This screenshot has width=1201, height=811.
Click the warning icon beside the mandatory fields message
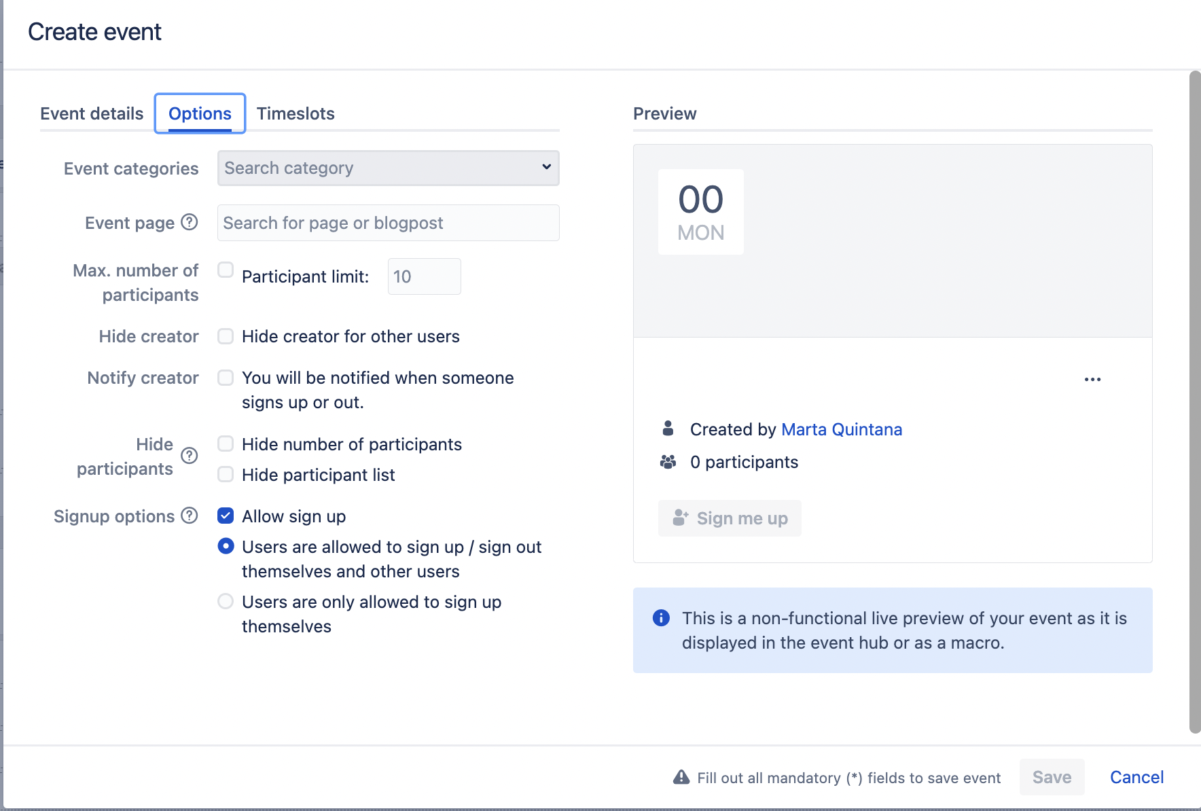tap(681, 777)
